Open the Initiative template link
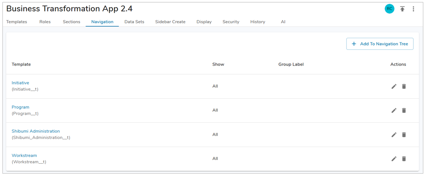Viewport: 425px width, 175px height. tap(20, 83)
